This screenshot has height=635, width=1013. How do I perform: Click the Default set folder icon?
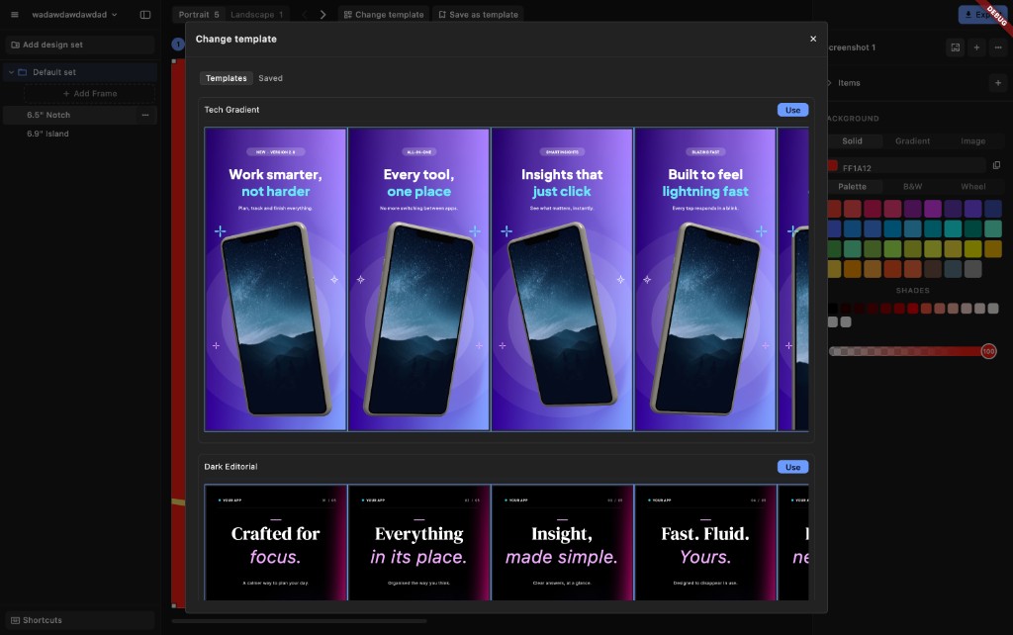[x=23, y=72]
